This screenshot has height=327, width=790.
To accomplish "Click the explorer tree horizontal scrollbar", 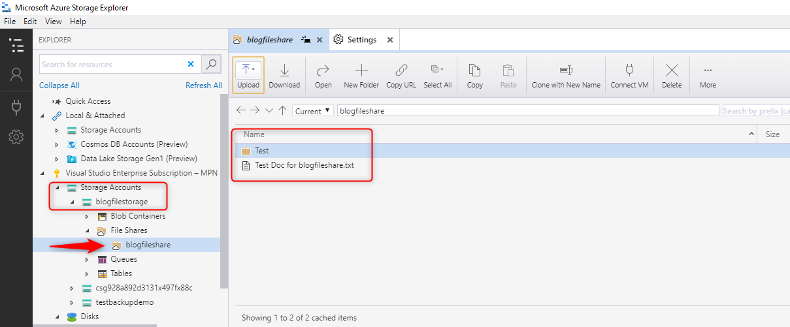I will pyautogui.click(x=95, y=325).
